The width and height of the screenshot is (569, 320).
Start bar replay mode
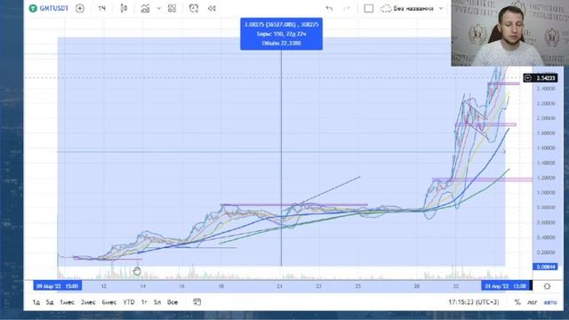click(x=212, y=8)
